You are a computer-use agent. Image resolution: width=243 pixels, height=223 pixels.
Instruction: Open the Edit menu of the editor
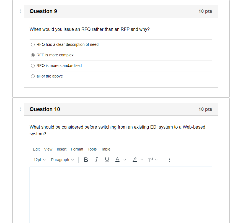click(36, 149)
